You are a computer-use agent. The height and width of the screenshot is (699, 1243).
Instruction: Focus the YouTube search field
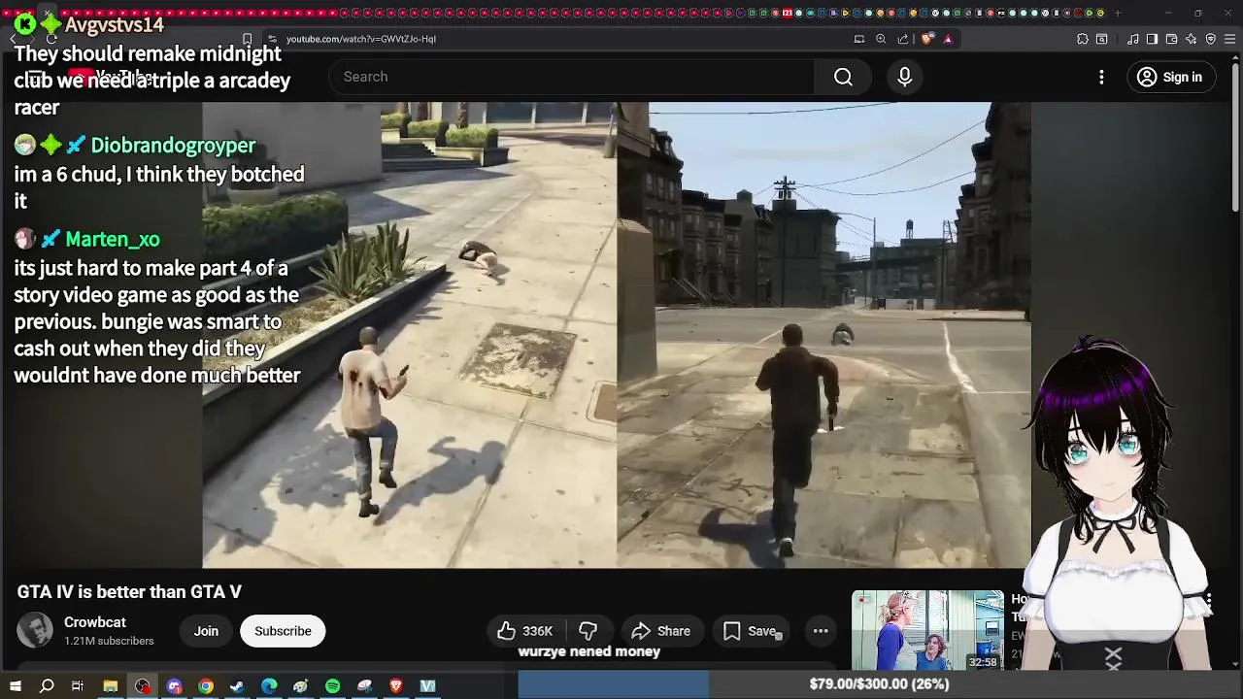coord(578,77)
